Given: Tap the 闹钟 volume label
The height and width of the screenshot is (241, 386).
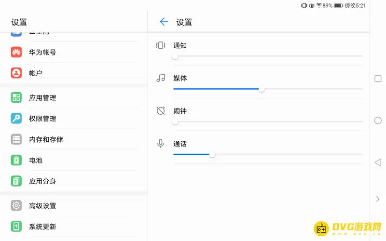Looking at the screenshot, I should (180, 111).
